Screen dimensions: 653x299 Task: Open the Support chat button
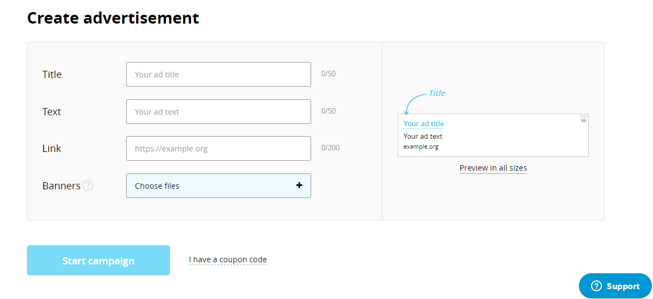click(x=615, y=286)
